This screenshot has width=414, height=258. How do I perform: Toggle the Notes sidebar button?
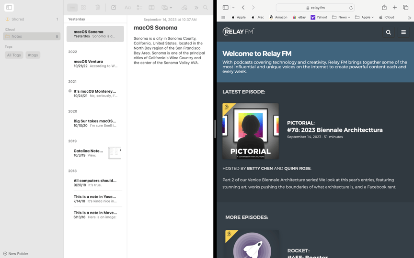coord(9,7)
